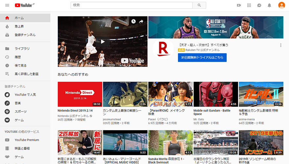289x164 pixels.
Task: Click the movies and shows film icon
Action: tap(7, 148)
